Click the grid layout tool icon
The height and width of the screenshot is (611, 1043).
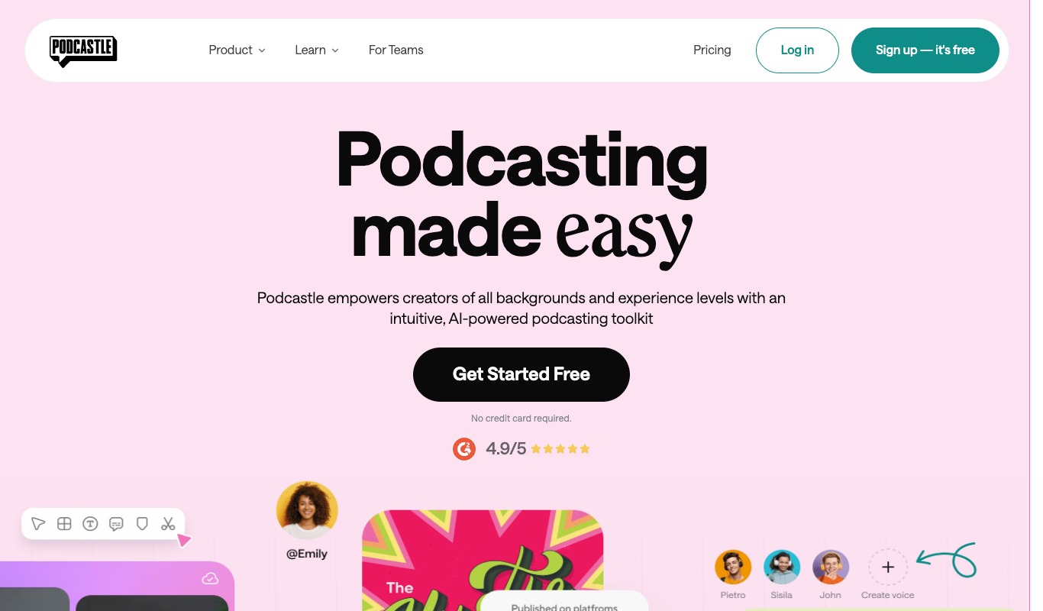pyautogui.click(x=64, y=523)
